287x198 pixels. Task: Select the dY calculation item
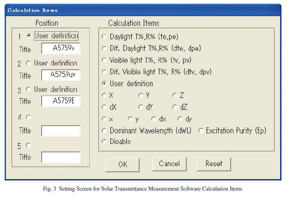pyautogui.click(x=141, y=107)
